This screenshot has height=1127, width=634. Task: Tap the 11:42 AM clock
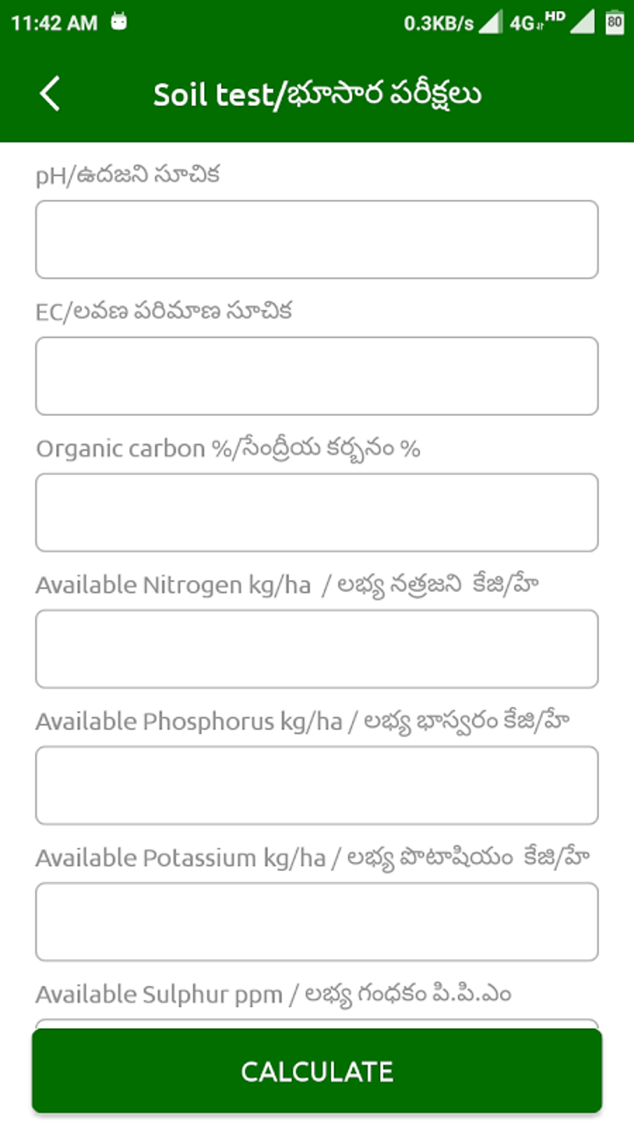pos(55,24)
